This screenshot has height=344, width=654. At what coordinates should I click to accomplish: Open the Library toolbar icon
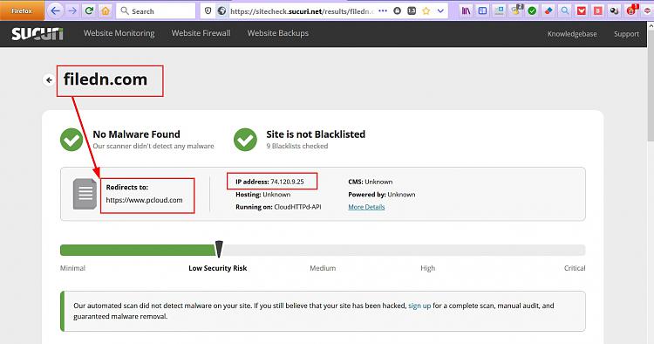tap(466, 11)
